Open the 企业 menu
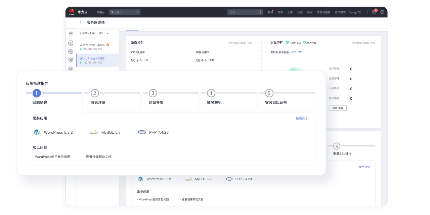Image resolution: width=430 pixels, height=215 pixels. (300, 12)
